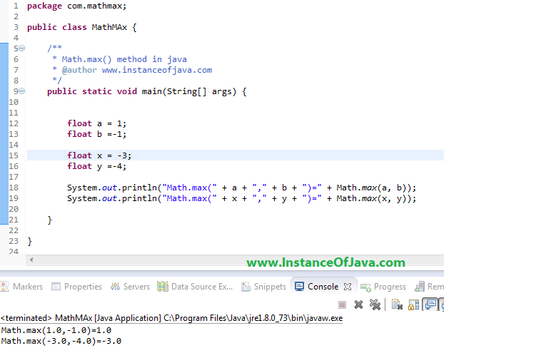Click the terminated MathMAx launch description line

pyautogui.click(x=171, y=318)
